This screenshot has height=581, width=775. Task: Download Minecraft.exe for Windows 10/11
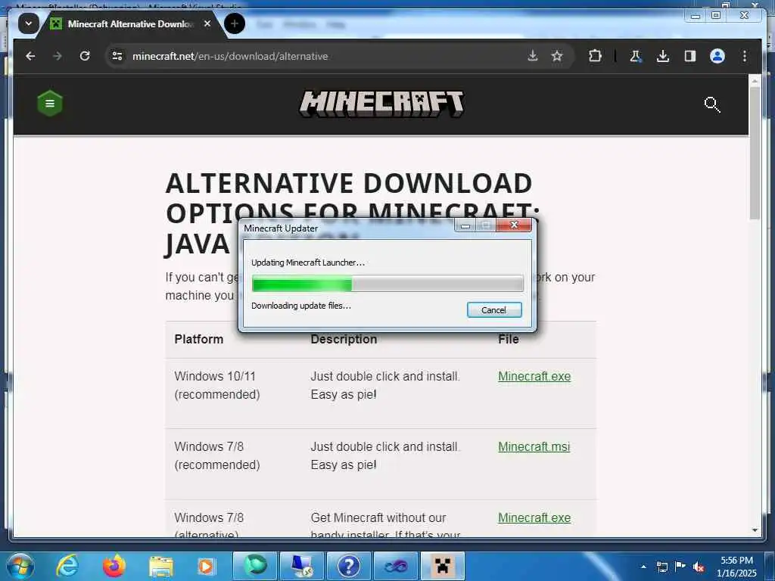pos(534,377)
